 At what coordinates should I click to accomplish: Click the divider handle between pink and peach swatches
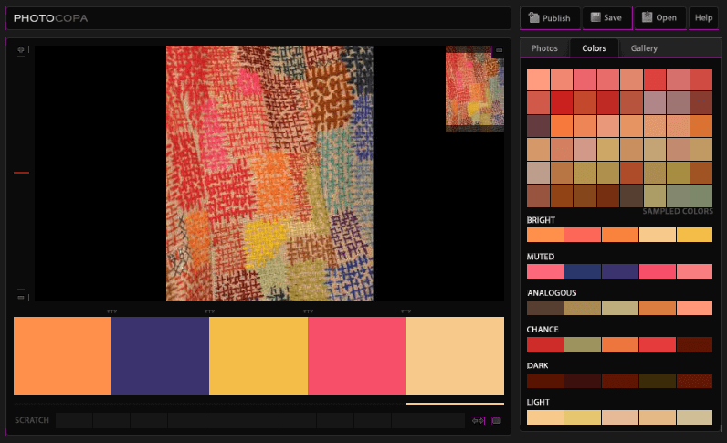[x=406, y=311]
